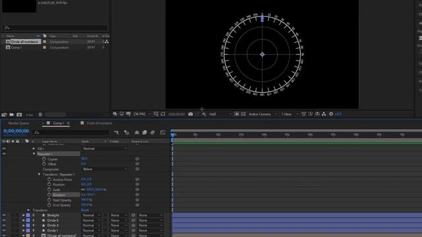Expand Fill 1 property group

point(34,148)
